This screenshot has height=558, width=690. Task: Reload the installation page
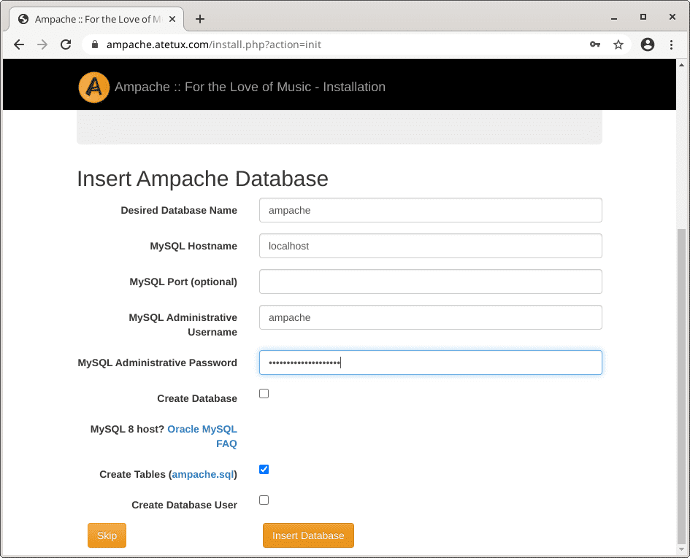coord(66,44)
